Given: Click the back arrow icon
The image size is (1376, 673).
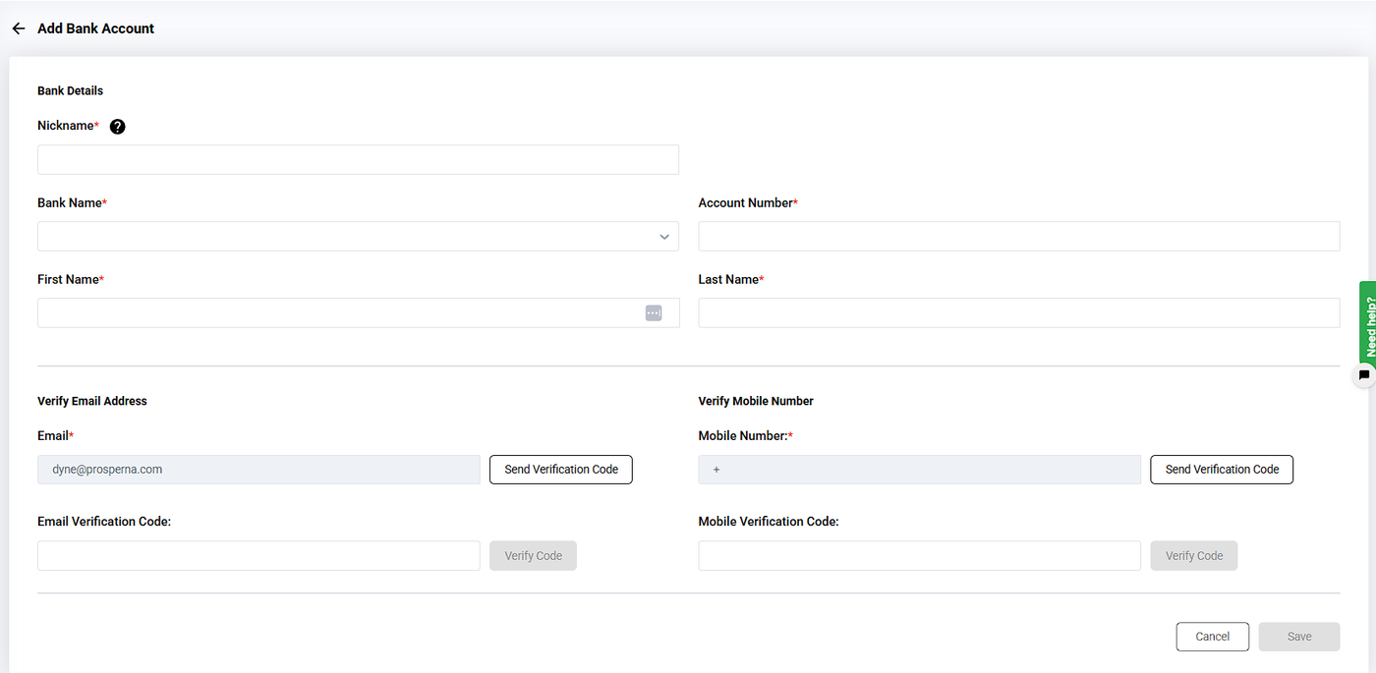Looking at the screenshot, I should click(x=18, y=28).
